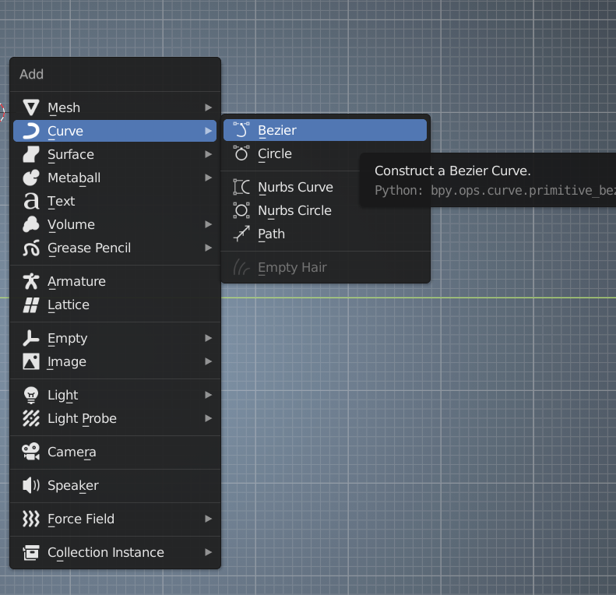Click the Camera icon

[31, 452]
